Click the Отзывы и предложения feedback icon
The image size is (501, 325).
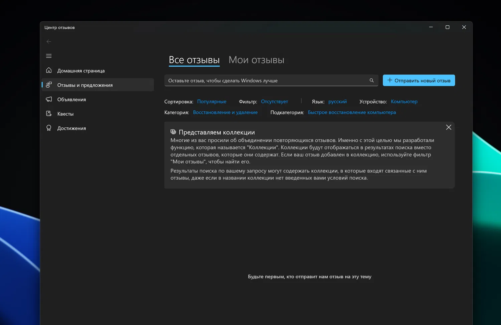pos(49,85)
